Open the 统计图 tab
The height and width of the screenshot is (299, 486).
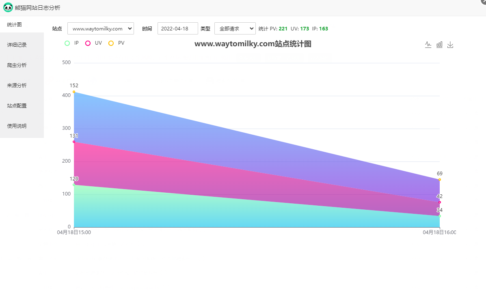point(22,24)
